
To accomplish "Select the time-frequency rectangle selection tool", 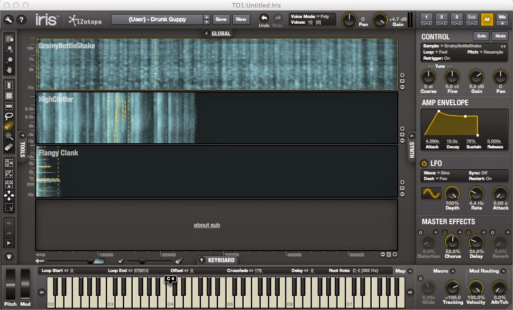I will click(x=9, y=96).
